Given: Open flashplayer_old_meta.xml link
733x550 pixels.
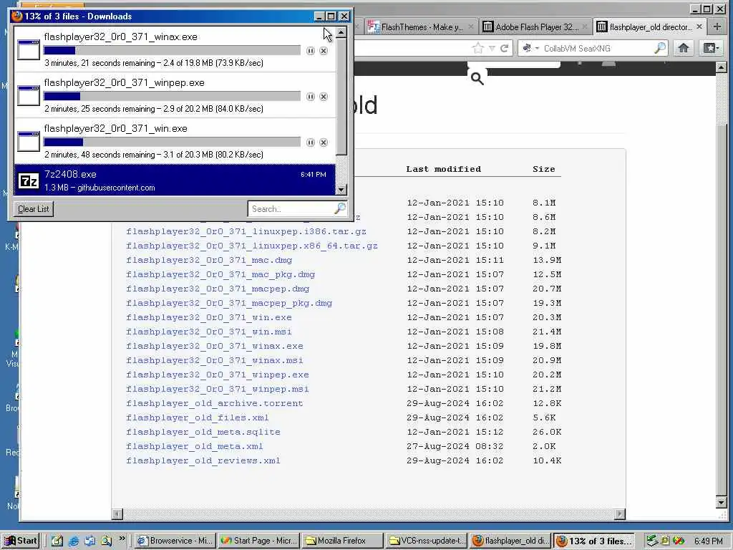Looking at the screenshot, I should [195, 446].
